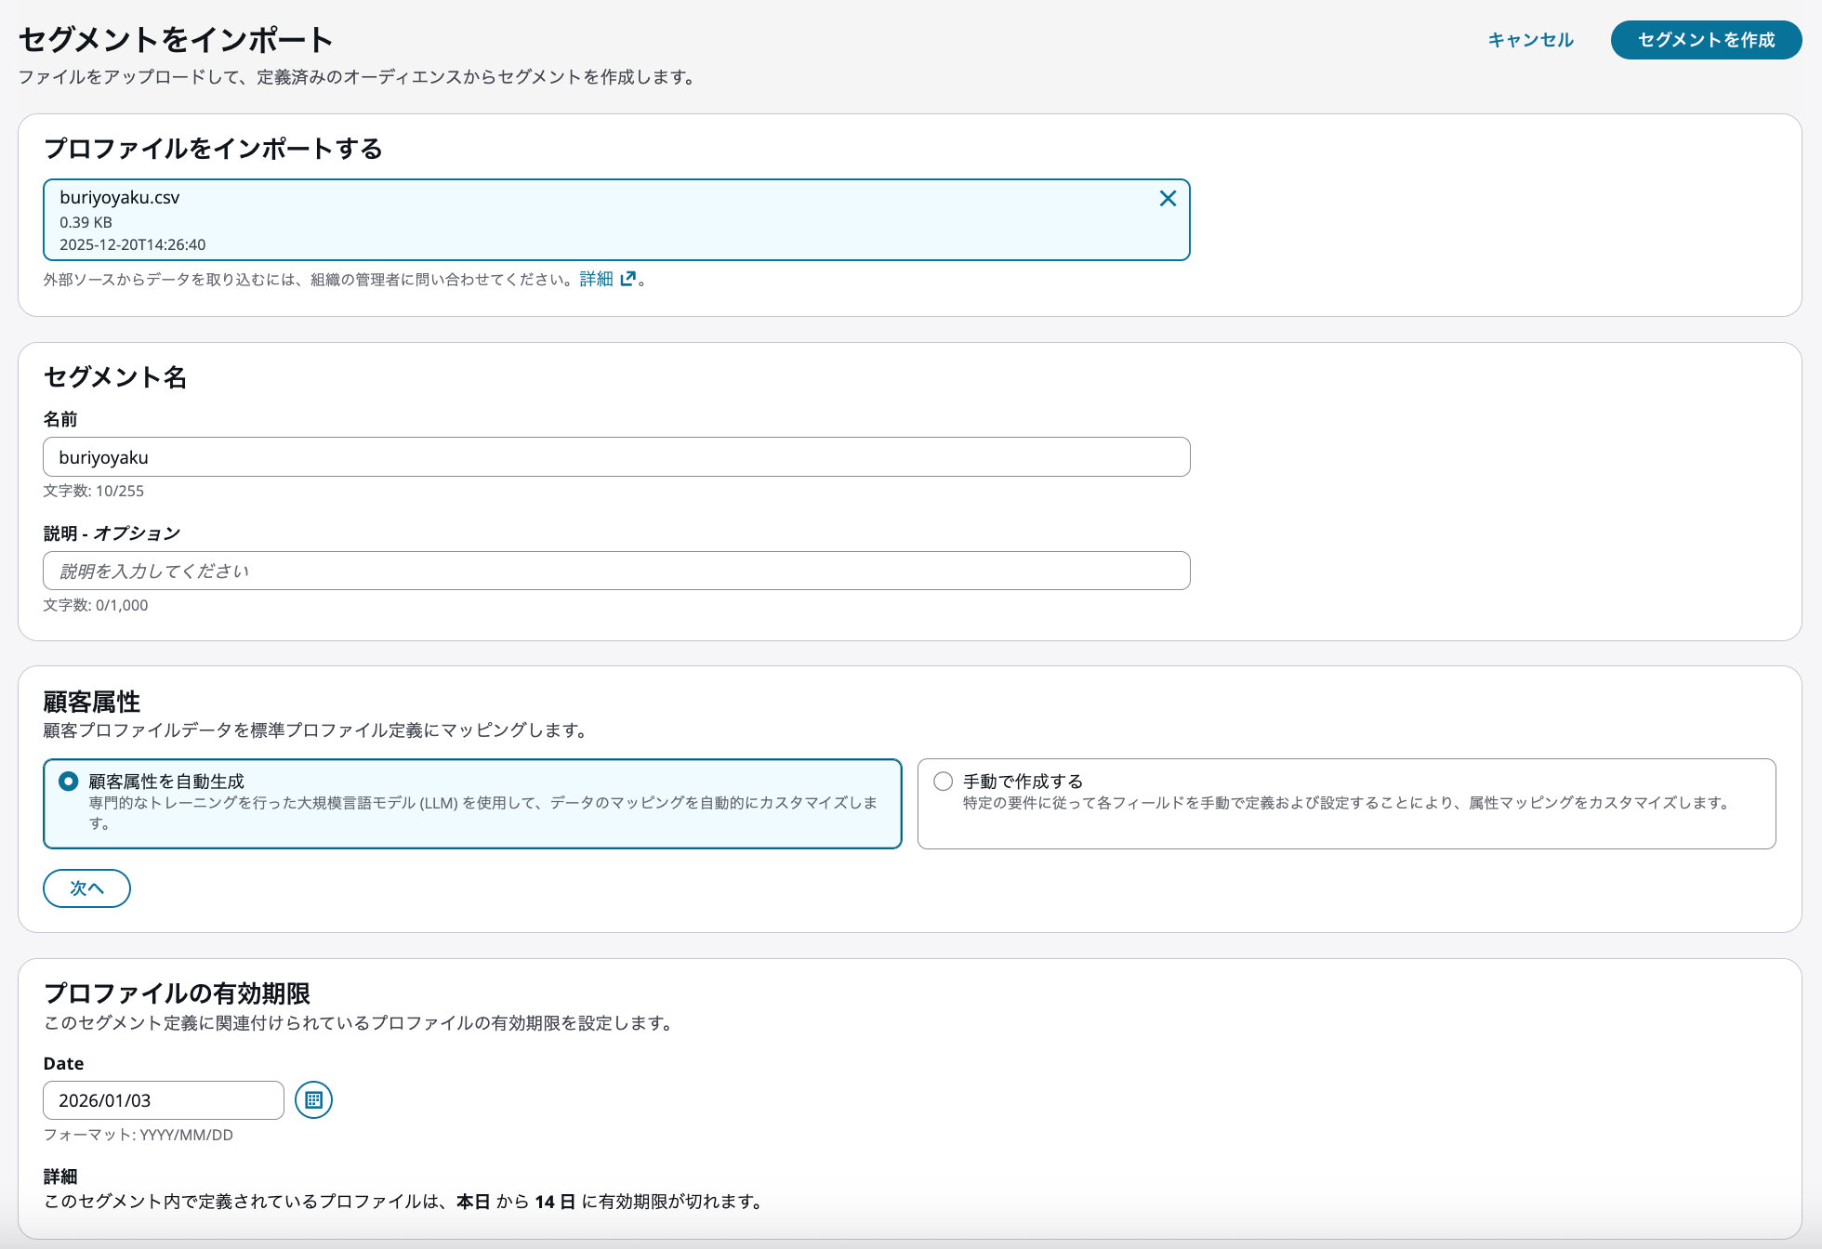1822x1249 pixels.
Task: Click the 次へ button
Action: 86,888
